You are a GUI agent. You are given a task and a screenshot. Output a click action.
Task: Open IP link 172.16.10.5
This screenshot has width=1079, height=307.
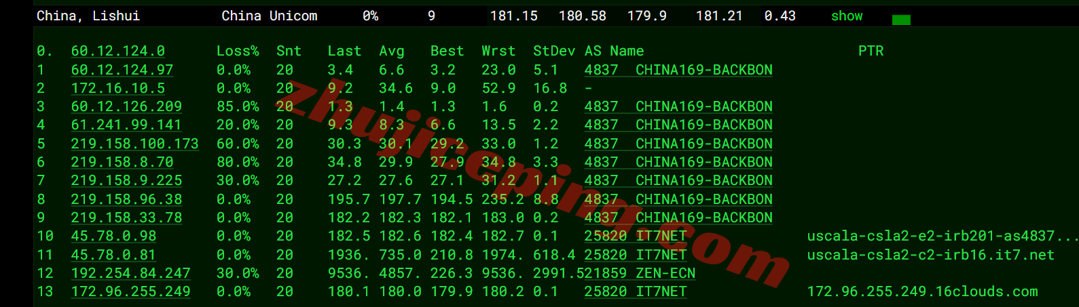click(x=118, y=88)
